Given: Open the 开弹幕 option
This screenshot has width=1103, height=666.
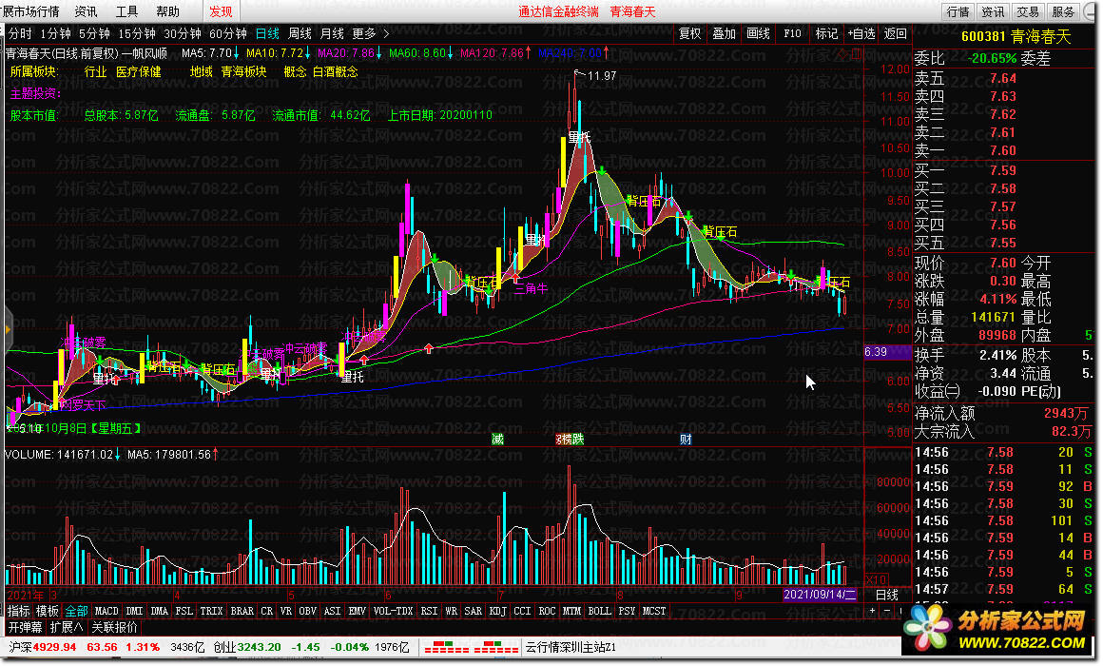Looking at the screenshot, I should (x=25, y=627).
